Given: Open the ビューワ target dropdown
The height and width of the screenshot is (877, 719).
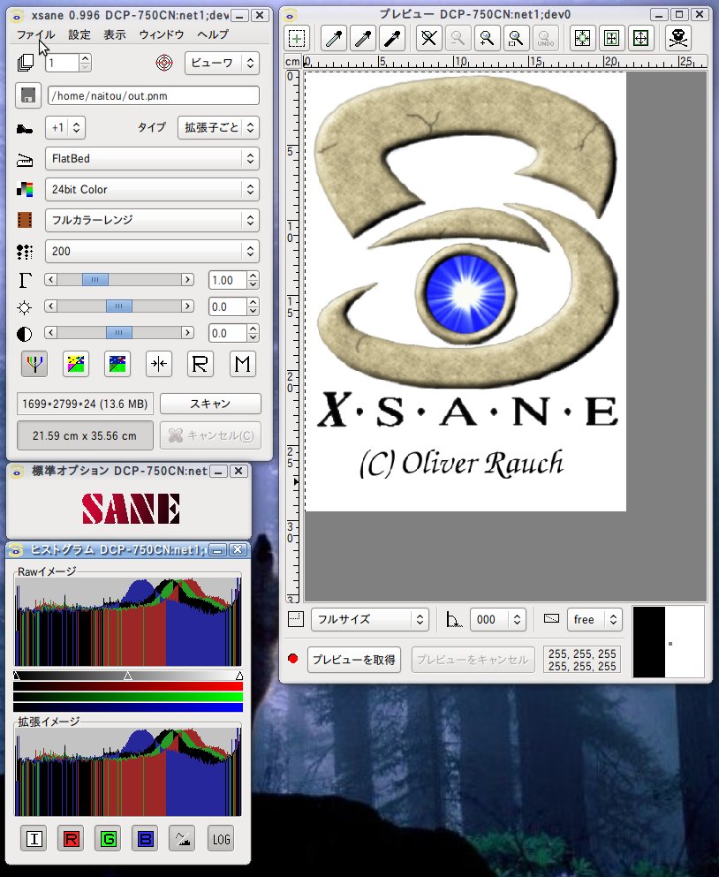Looking at the screenshot, I should 222,63.
